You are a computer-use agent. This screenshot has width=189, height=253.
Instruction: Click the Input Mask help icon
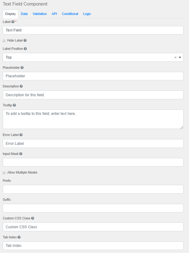[x=21, y=154]
